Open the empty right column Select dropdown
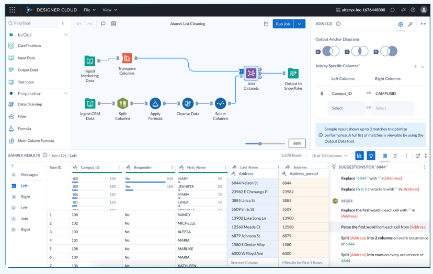The width and height of the screenshot is (433, 274). (x=392, y=108)
